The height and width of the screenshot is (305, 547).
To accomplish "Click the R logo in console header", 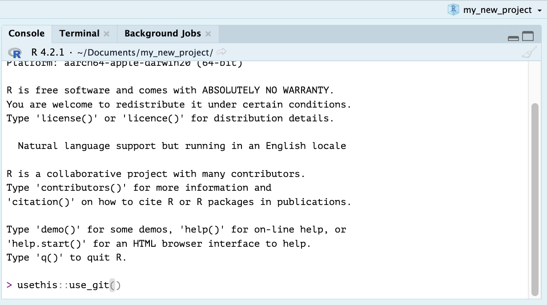I will [x=15, y=52].
